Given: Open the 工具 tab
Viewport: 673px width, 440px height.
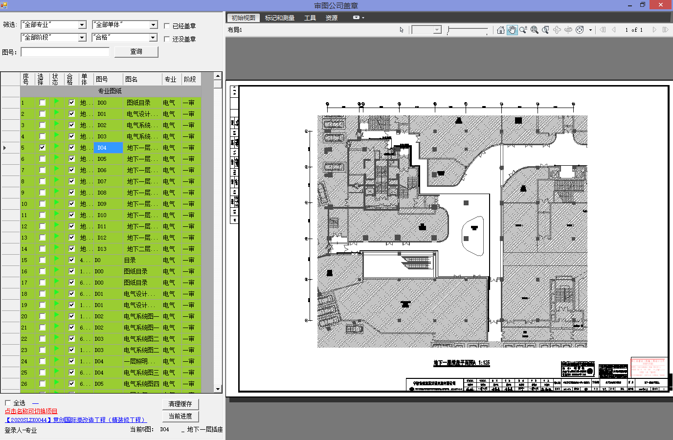Looking at the screenshot, I should click(x=310, y=18).
